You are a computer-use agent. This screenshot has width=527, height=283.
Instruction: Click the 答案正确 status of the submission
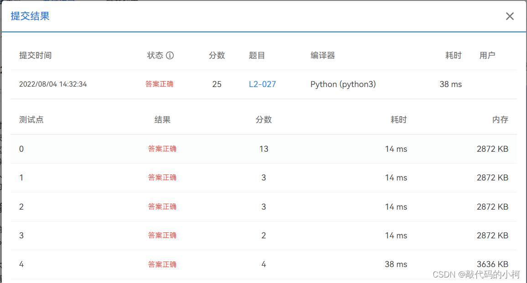[160, 84]
